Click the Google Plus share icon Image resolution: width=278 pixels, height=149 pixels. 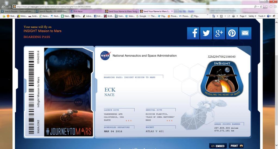tap(219, 33)
